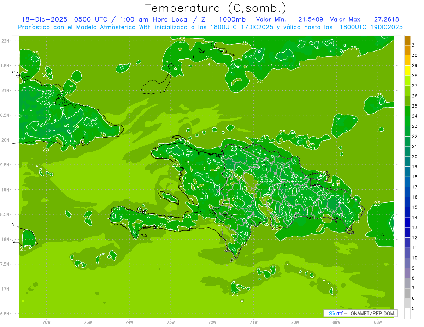Click the colorbar label "5"
Screen dimensions: 424x327
coord(413,309)
